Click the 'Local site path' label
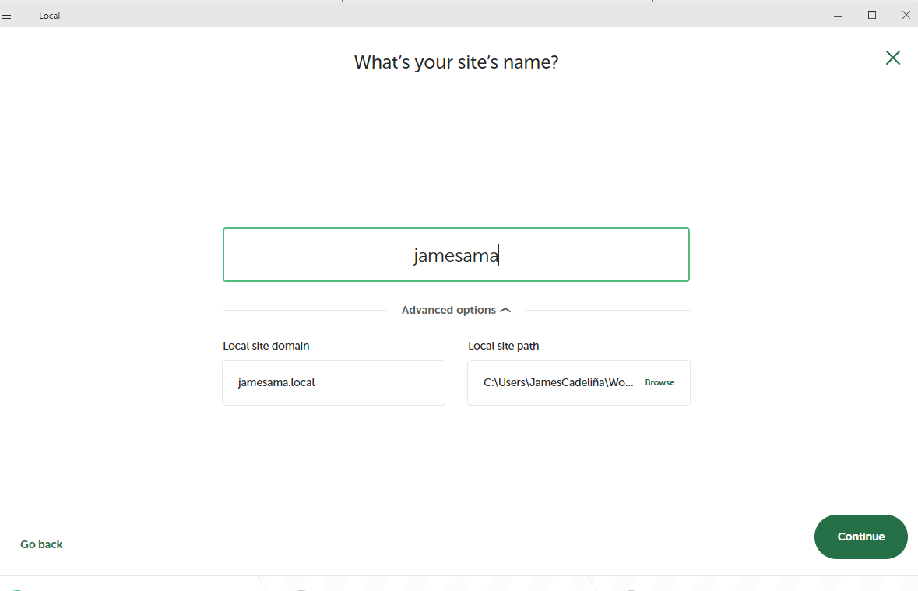 [503, 346]
